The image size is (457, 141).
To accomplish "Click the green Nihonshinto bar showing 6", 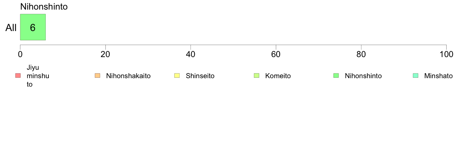I will coord(33,27).
